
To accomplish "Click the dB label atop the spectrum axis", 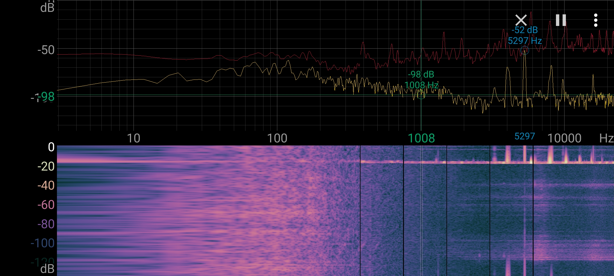I will click(x=47, y=8).
